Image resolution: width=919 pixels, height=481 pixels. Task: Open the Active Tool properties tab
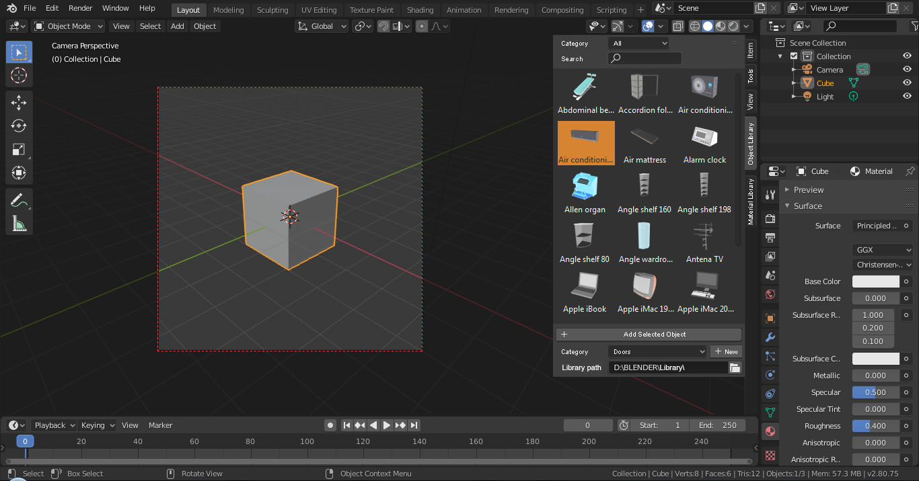coord(770,195)
